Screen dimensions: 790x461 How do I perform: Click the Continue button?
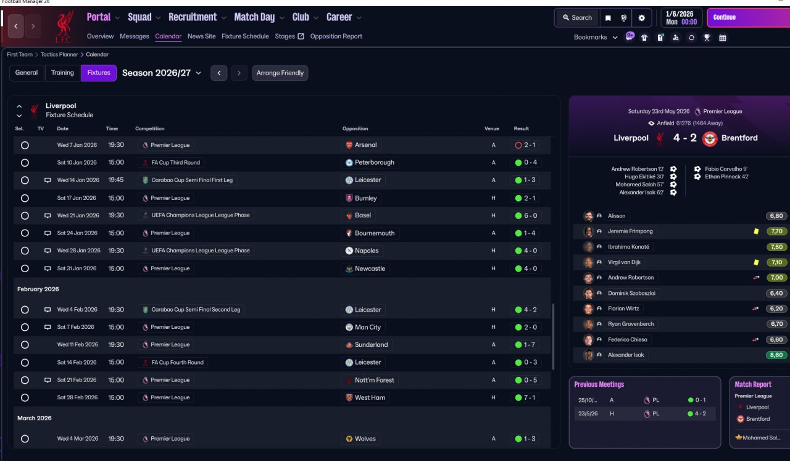click(748, 18)
